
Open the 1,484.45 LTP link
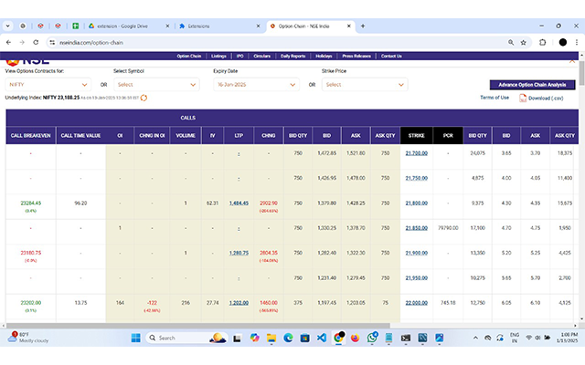point(239,203)
